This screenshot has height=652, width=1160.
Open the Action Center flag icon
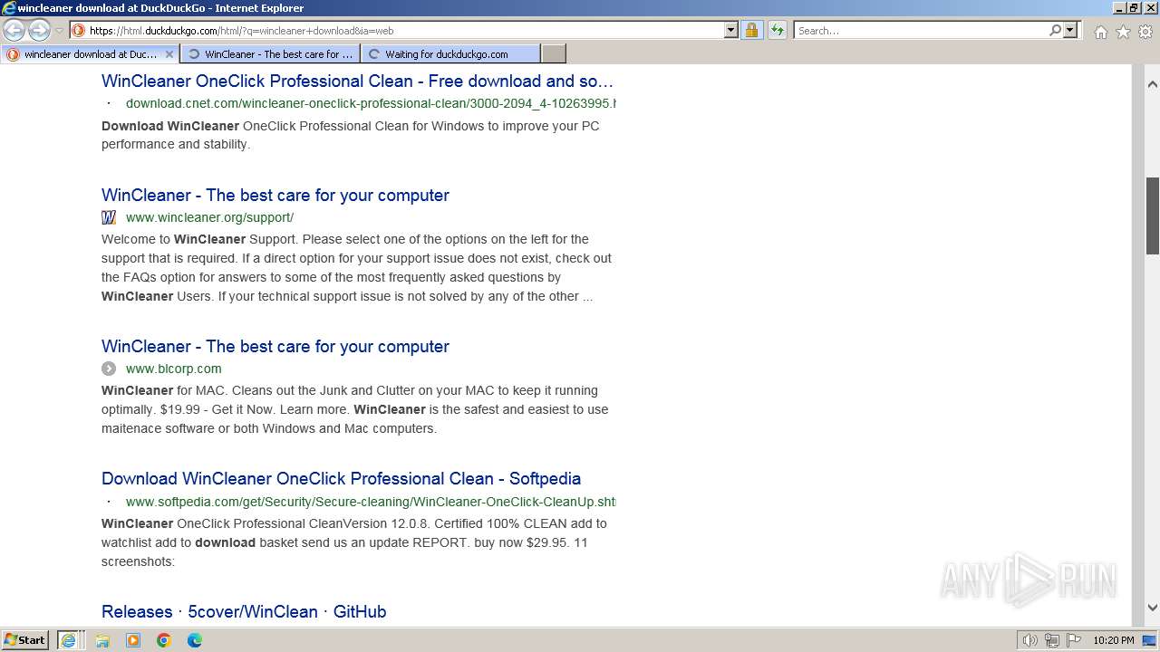pos(1073,640)
